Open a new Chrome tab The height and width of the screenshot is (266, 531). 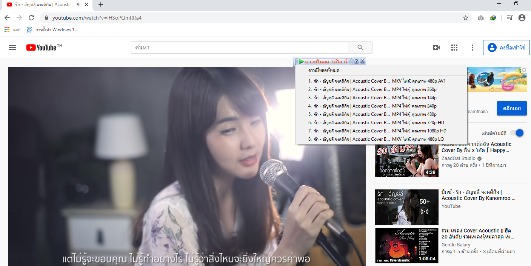click(x=101, y=5)
